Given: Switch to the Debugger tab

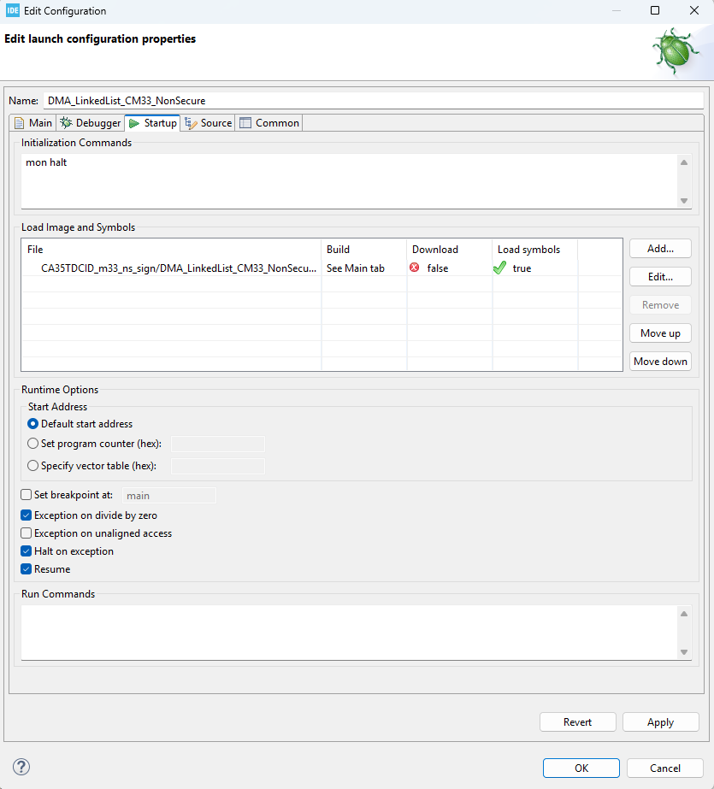Looking at the screenshot, I should point(91,123).
